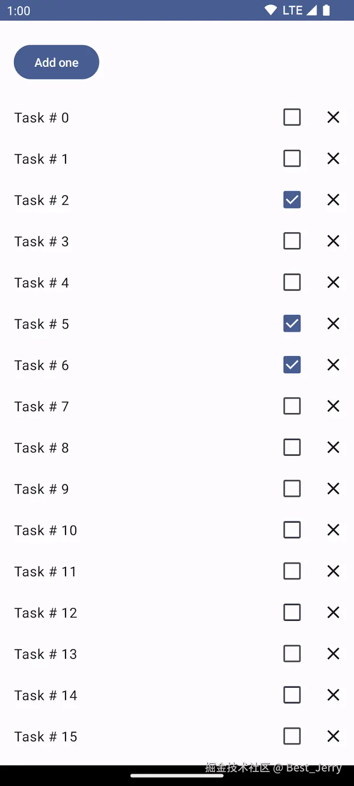Remove Task # 15 using its X icon
The height and width of the screenshot is (786, 354).
(333, 736)
